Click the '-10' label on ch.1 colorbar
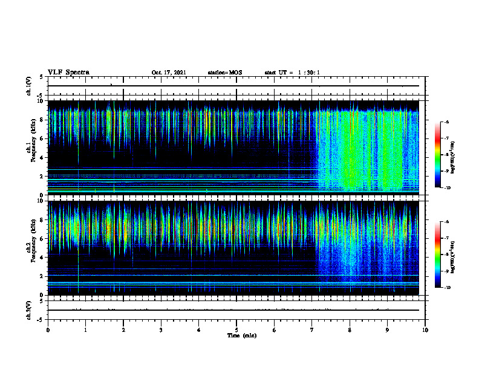 [447, 188]
